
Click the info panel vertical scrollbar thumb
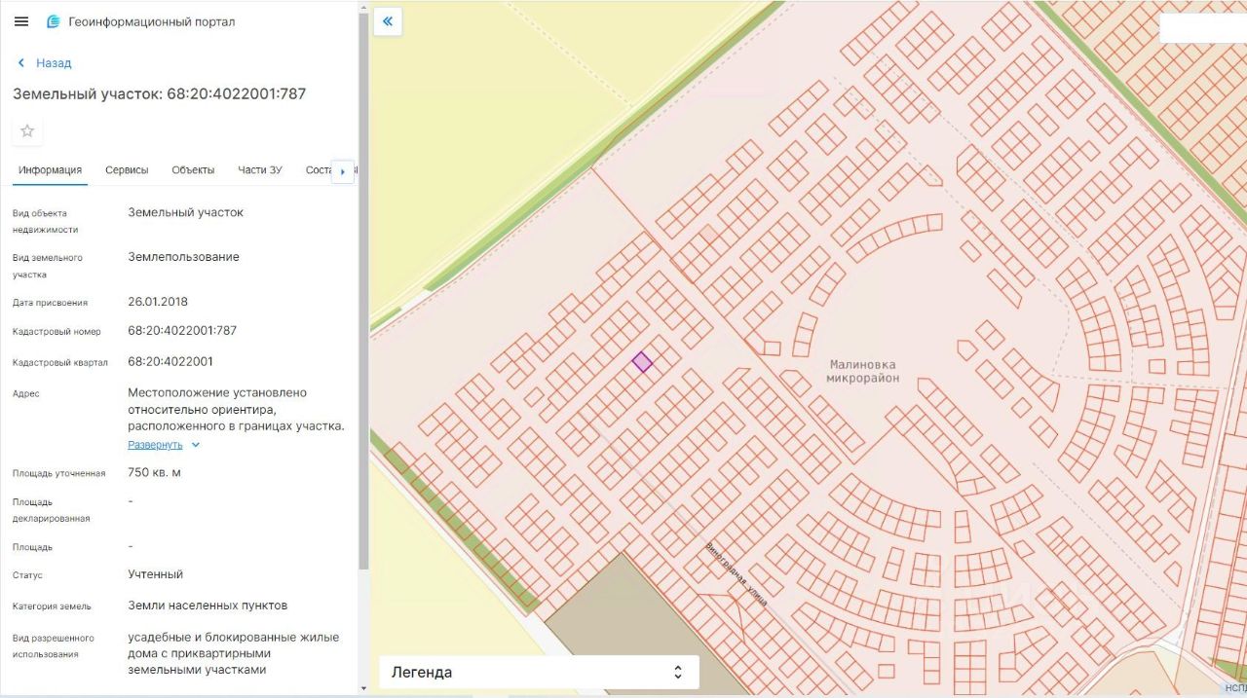point(364,292)
